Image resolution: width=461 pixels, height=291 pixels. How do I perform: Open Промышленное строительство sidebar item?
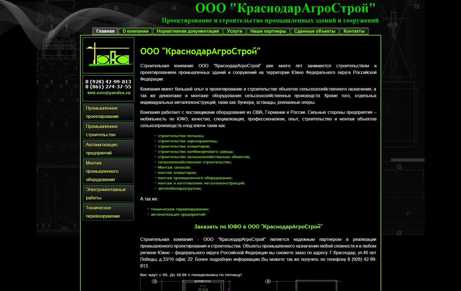[108, 131]
